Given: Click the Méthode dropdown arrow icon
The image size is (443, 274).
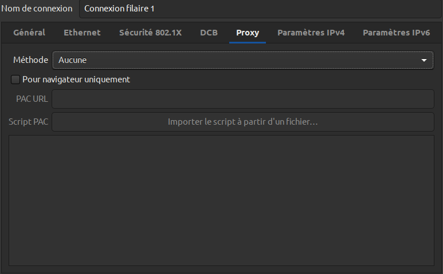Looking at the screenshot, I should coord(424,60).
